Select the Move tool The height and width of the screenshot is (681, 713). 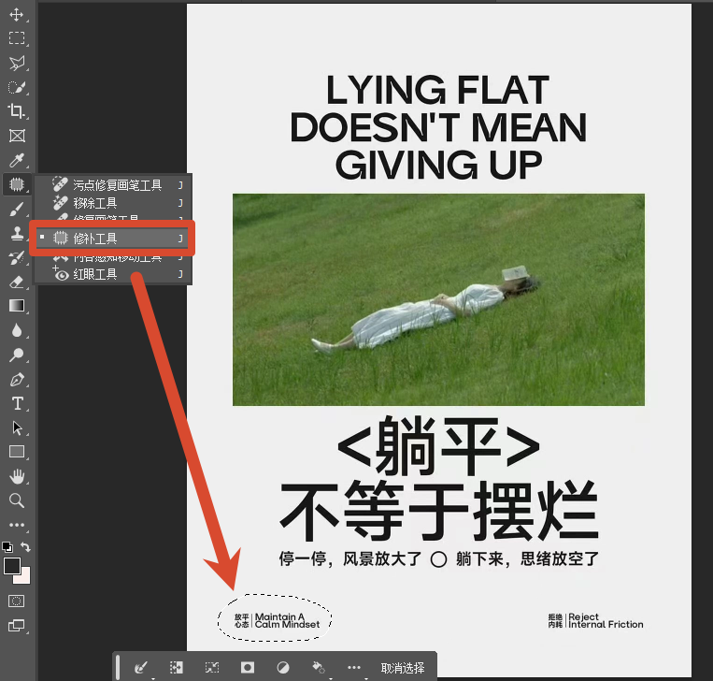(17, 15)
